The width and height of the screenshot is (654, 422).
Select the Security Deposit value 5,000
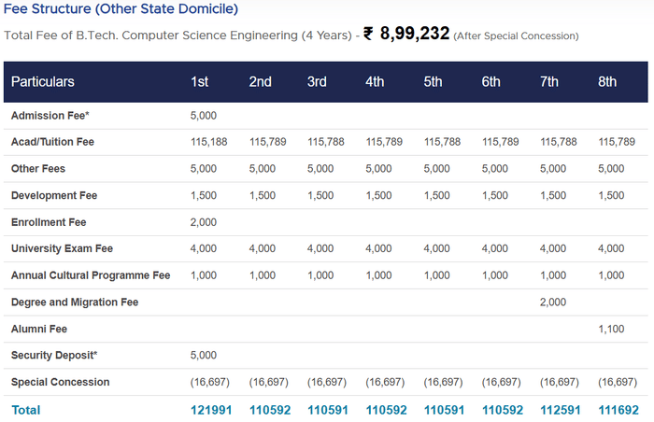204,355
